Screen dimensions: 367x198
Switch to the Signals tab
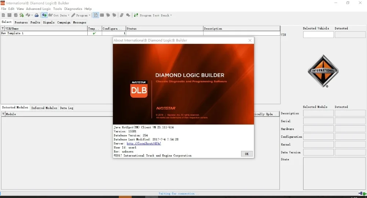(49, 22)
